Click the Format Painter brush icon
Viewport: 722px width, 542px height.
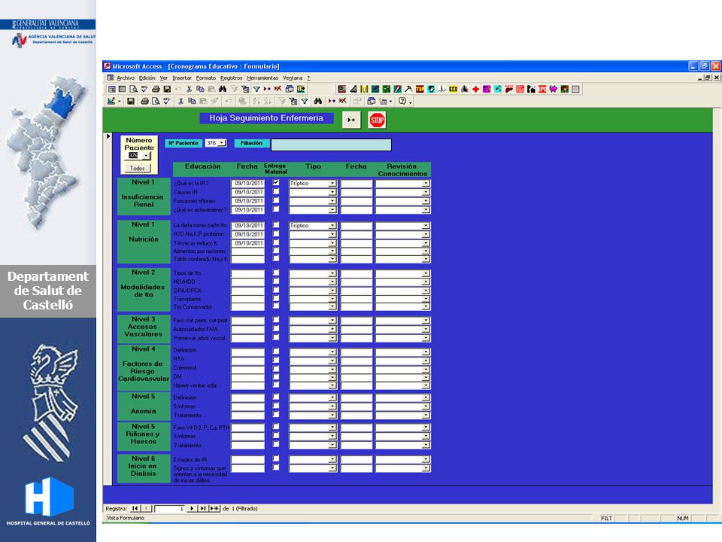pyautogui.click(x=214, y=101)
